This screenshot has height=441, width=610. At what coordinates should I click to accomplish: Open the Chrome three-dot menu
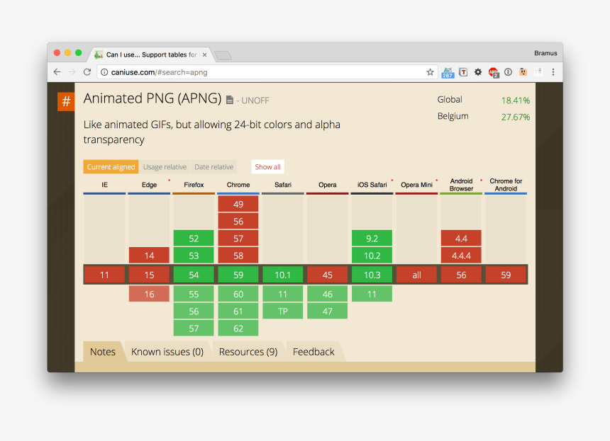(553, 72)
